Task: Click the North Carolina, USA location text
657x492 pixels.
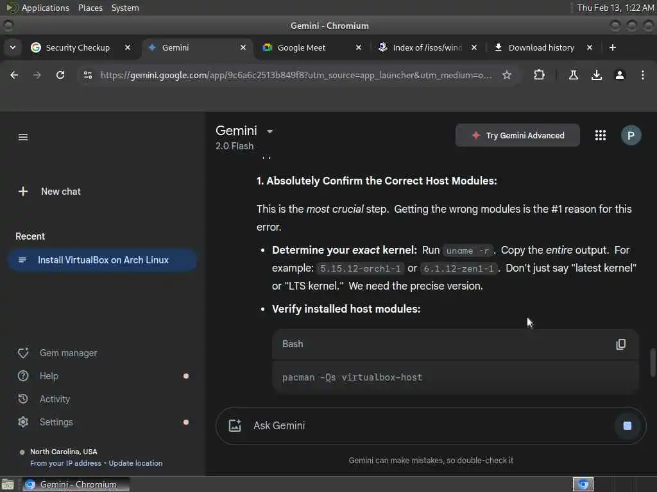Action: click(x=64, y=452)
